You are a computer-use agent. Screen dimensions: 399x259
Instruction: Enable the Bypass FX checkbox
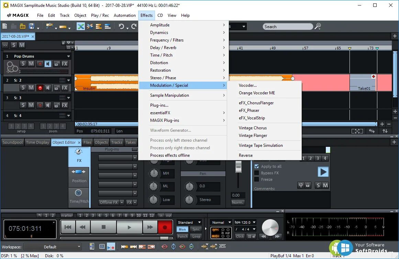[x=256, y=173]
